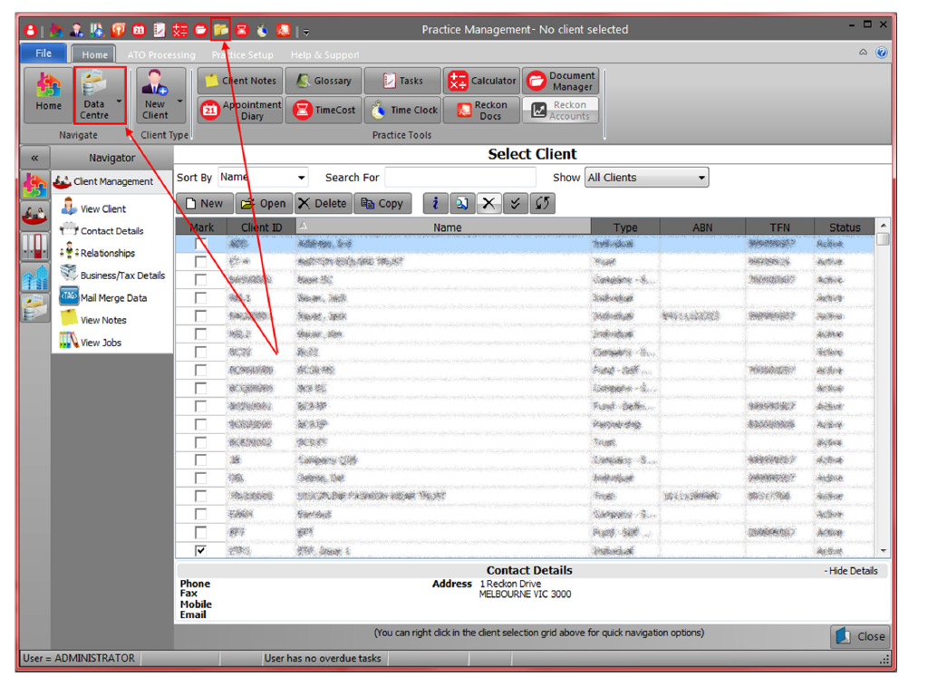Minimize the ribbon with the up chevron
Screen dimensions: 928x677
pos(864,53)
